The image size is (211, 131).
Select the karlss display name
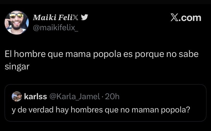click(35, 96)
